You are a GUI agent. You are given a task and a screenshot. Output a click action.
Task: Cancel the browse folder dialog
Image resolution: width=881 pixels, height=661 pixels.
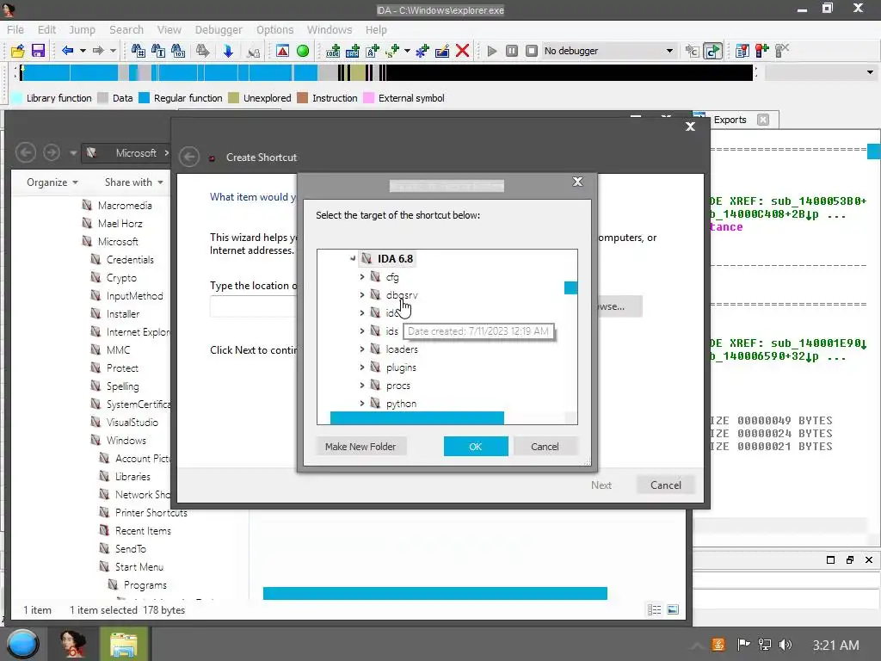pos(545,447)
